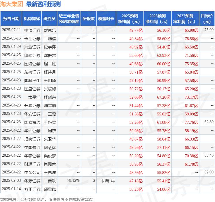Viewport: 215px width, 202px height.
Task: Click the 67.26亿 forecast value
Action: tap(164, 97)
